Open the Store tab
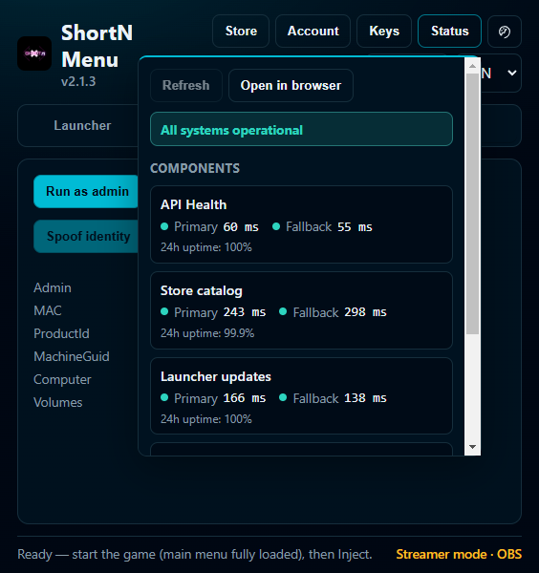The height and width of the screenshot is (573, 539). (241, 32)
